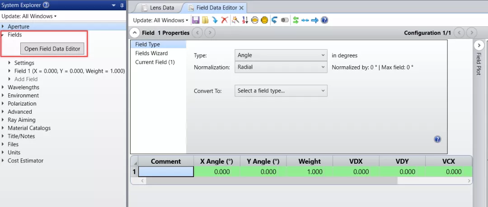This screenshot has height=207, width=488.
Task: Click Add Field in System Explorer
Action: point(26,79)
